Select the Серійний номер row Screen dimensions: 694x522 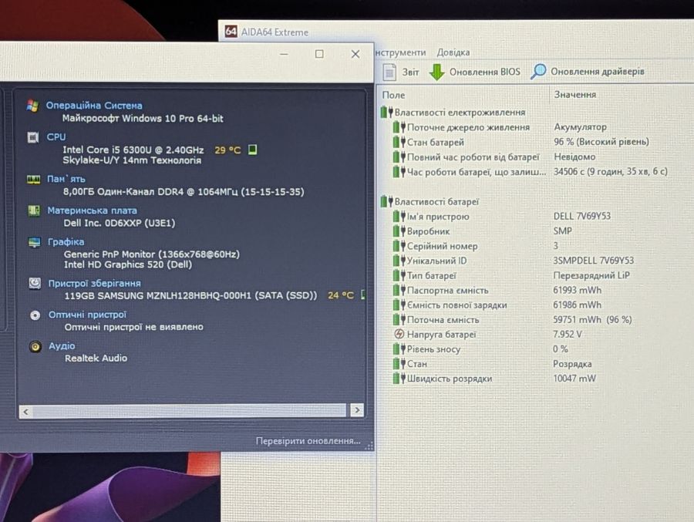(x=536, y=246)
